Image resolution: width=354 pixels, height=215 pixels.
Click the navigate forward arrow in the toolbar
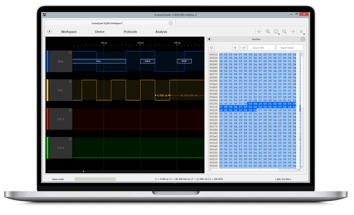click(292, 31)
